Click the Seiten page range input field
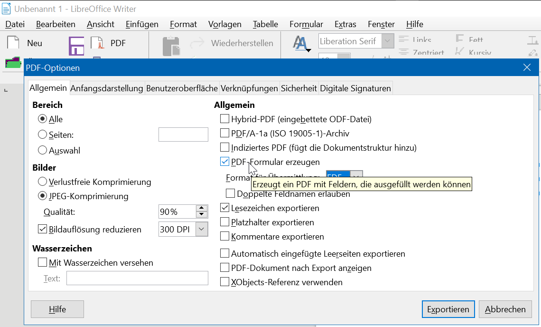 click(x=183, y=135)
